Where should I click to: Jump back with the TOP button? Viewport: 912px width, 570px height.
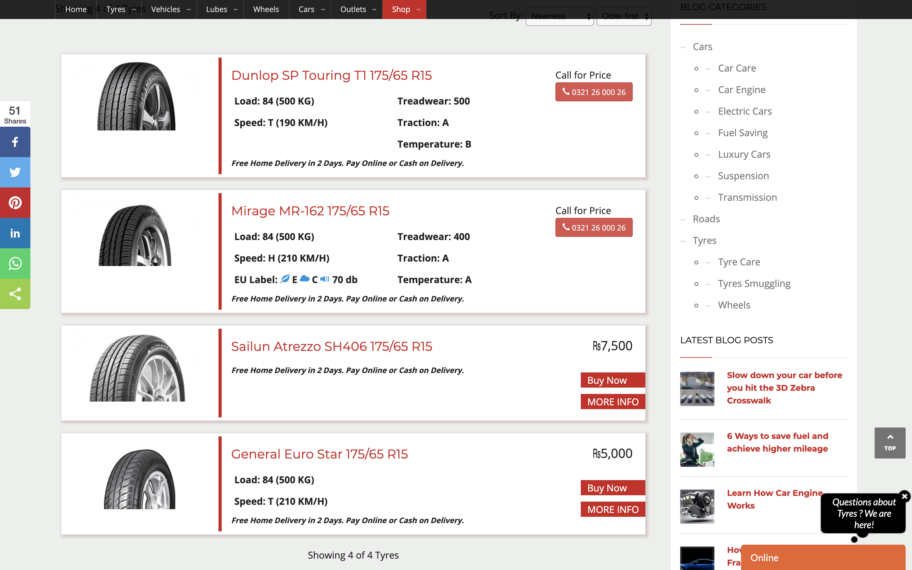click(890, 443)
